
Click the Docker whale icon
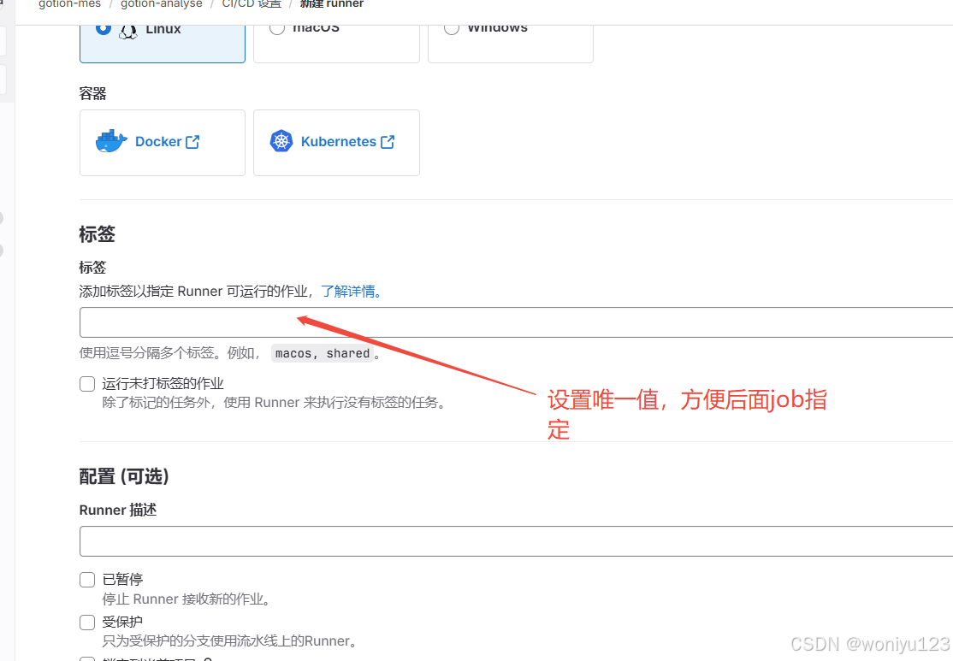[110, 140]
